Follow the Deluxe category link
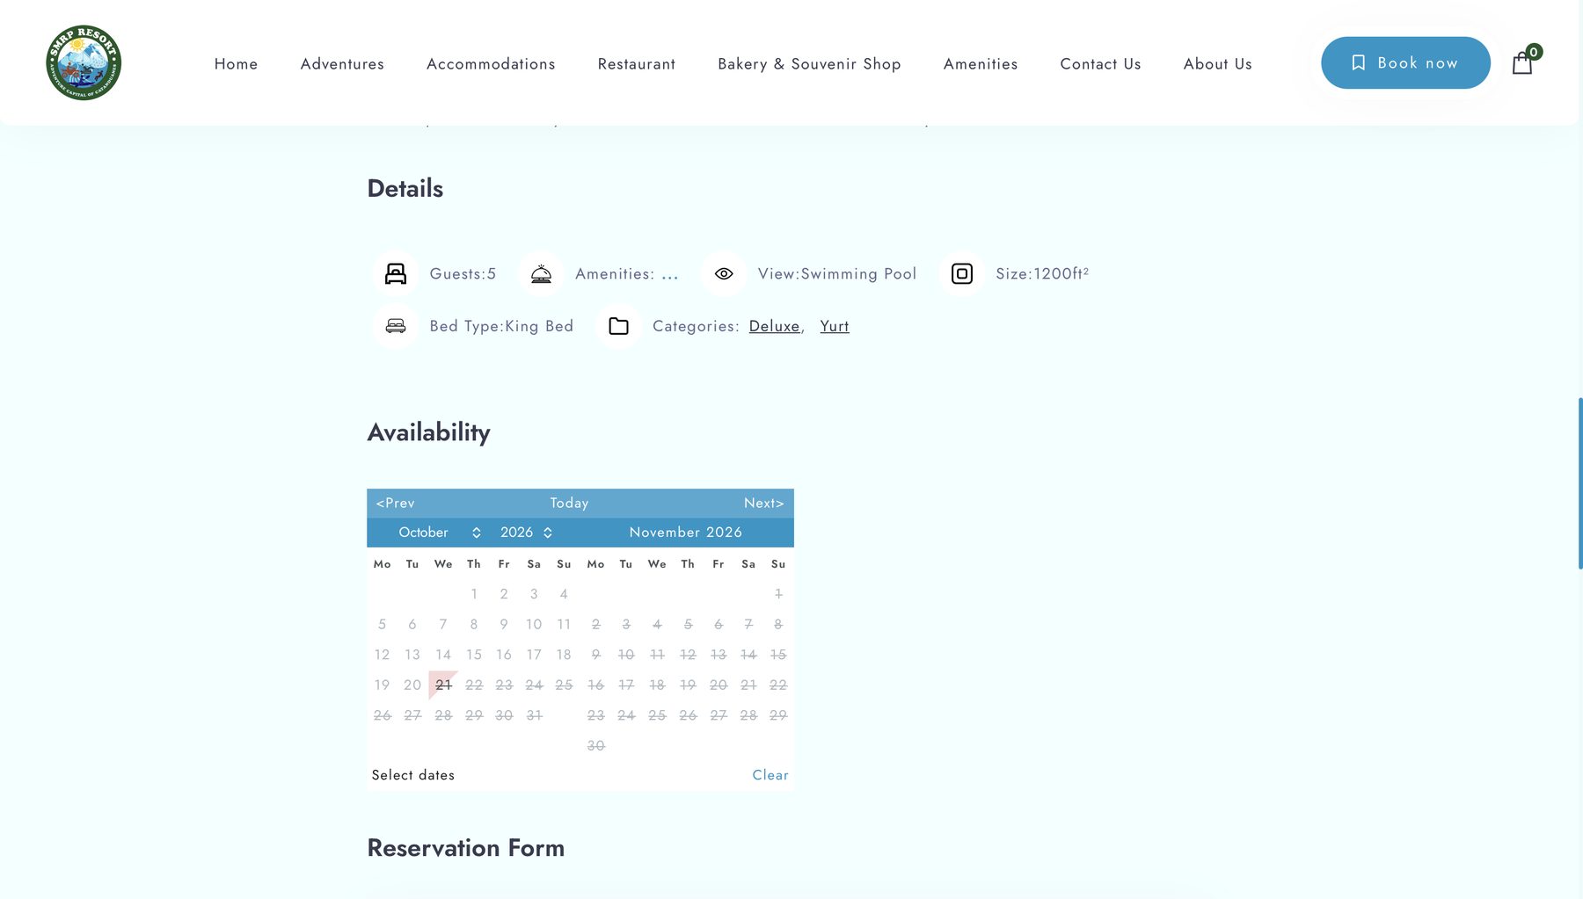1583x899 pixels. (x=775, y=326)
